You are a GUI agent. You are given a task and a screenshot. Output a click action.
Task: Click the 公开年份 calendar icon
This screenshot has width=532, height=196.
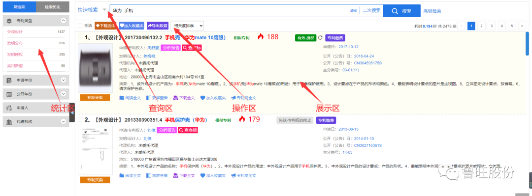coord(9,94)
